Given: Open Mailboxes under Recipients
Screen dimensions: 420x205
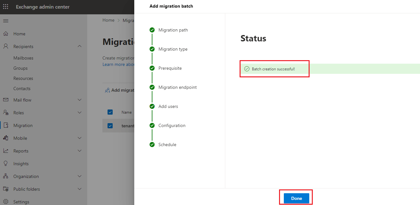Looking at the screenshot, I should [23, 58].
